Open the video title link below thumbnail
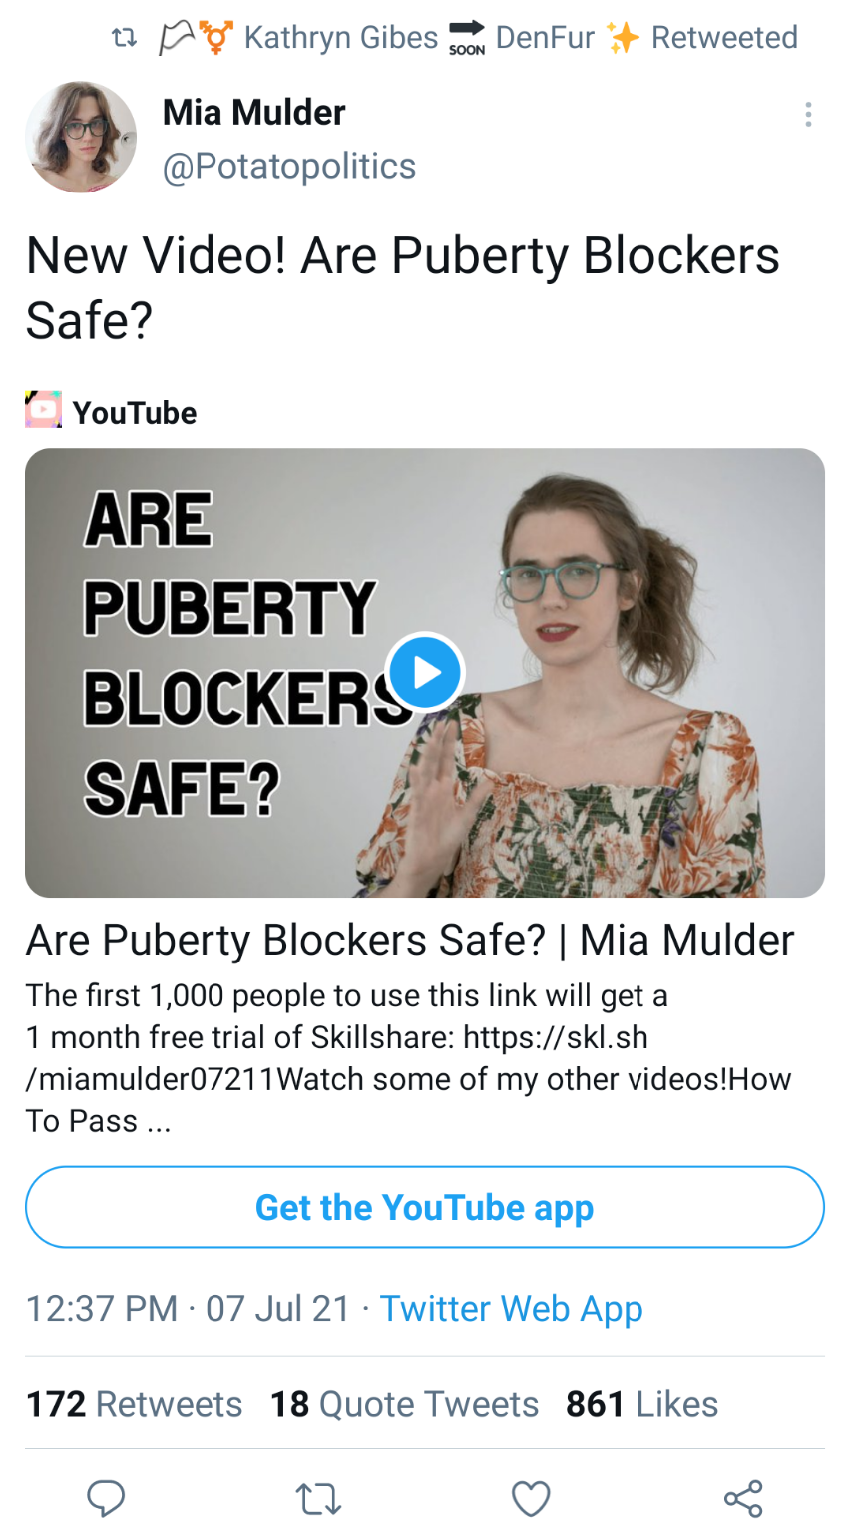This screenshot has height=1539, width=851. [x=410, y=940]
